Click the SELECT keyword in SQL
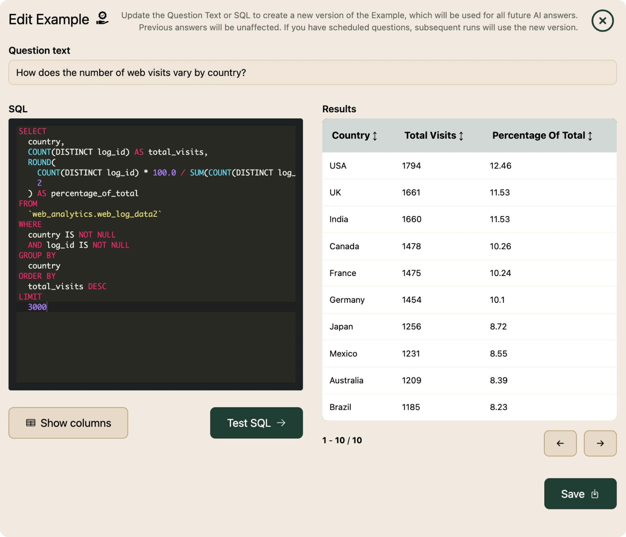Image resolution: width=626 pixels, height=537 pixels. coord(33,131)
